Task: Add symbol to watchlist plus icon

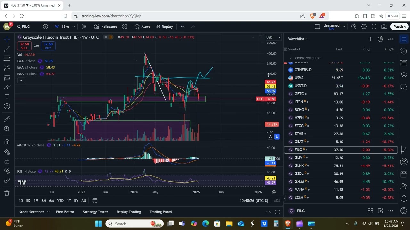Action: tap(370, 39)
